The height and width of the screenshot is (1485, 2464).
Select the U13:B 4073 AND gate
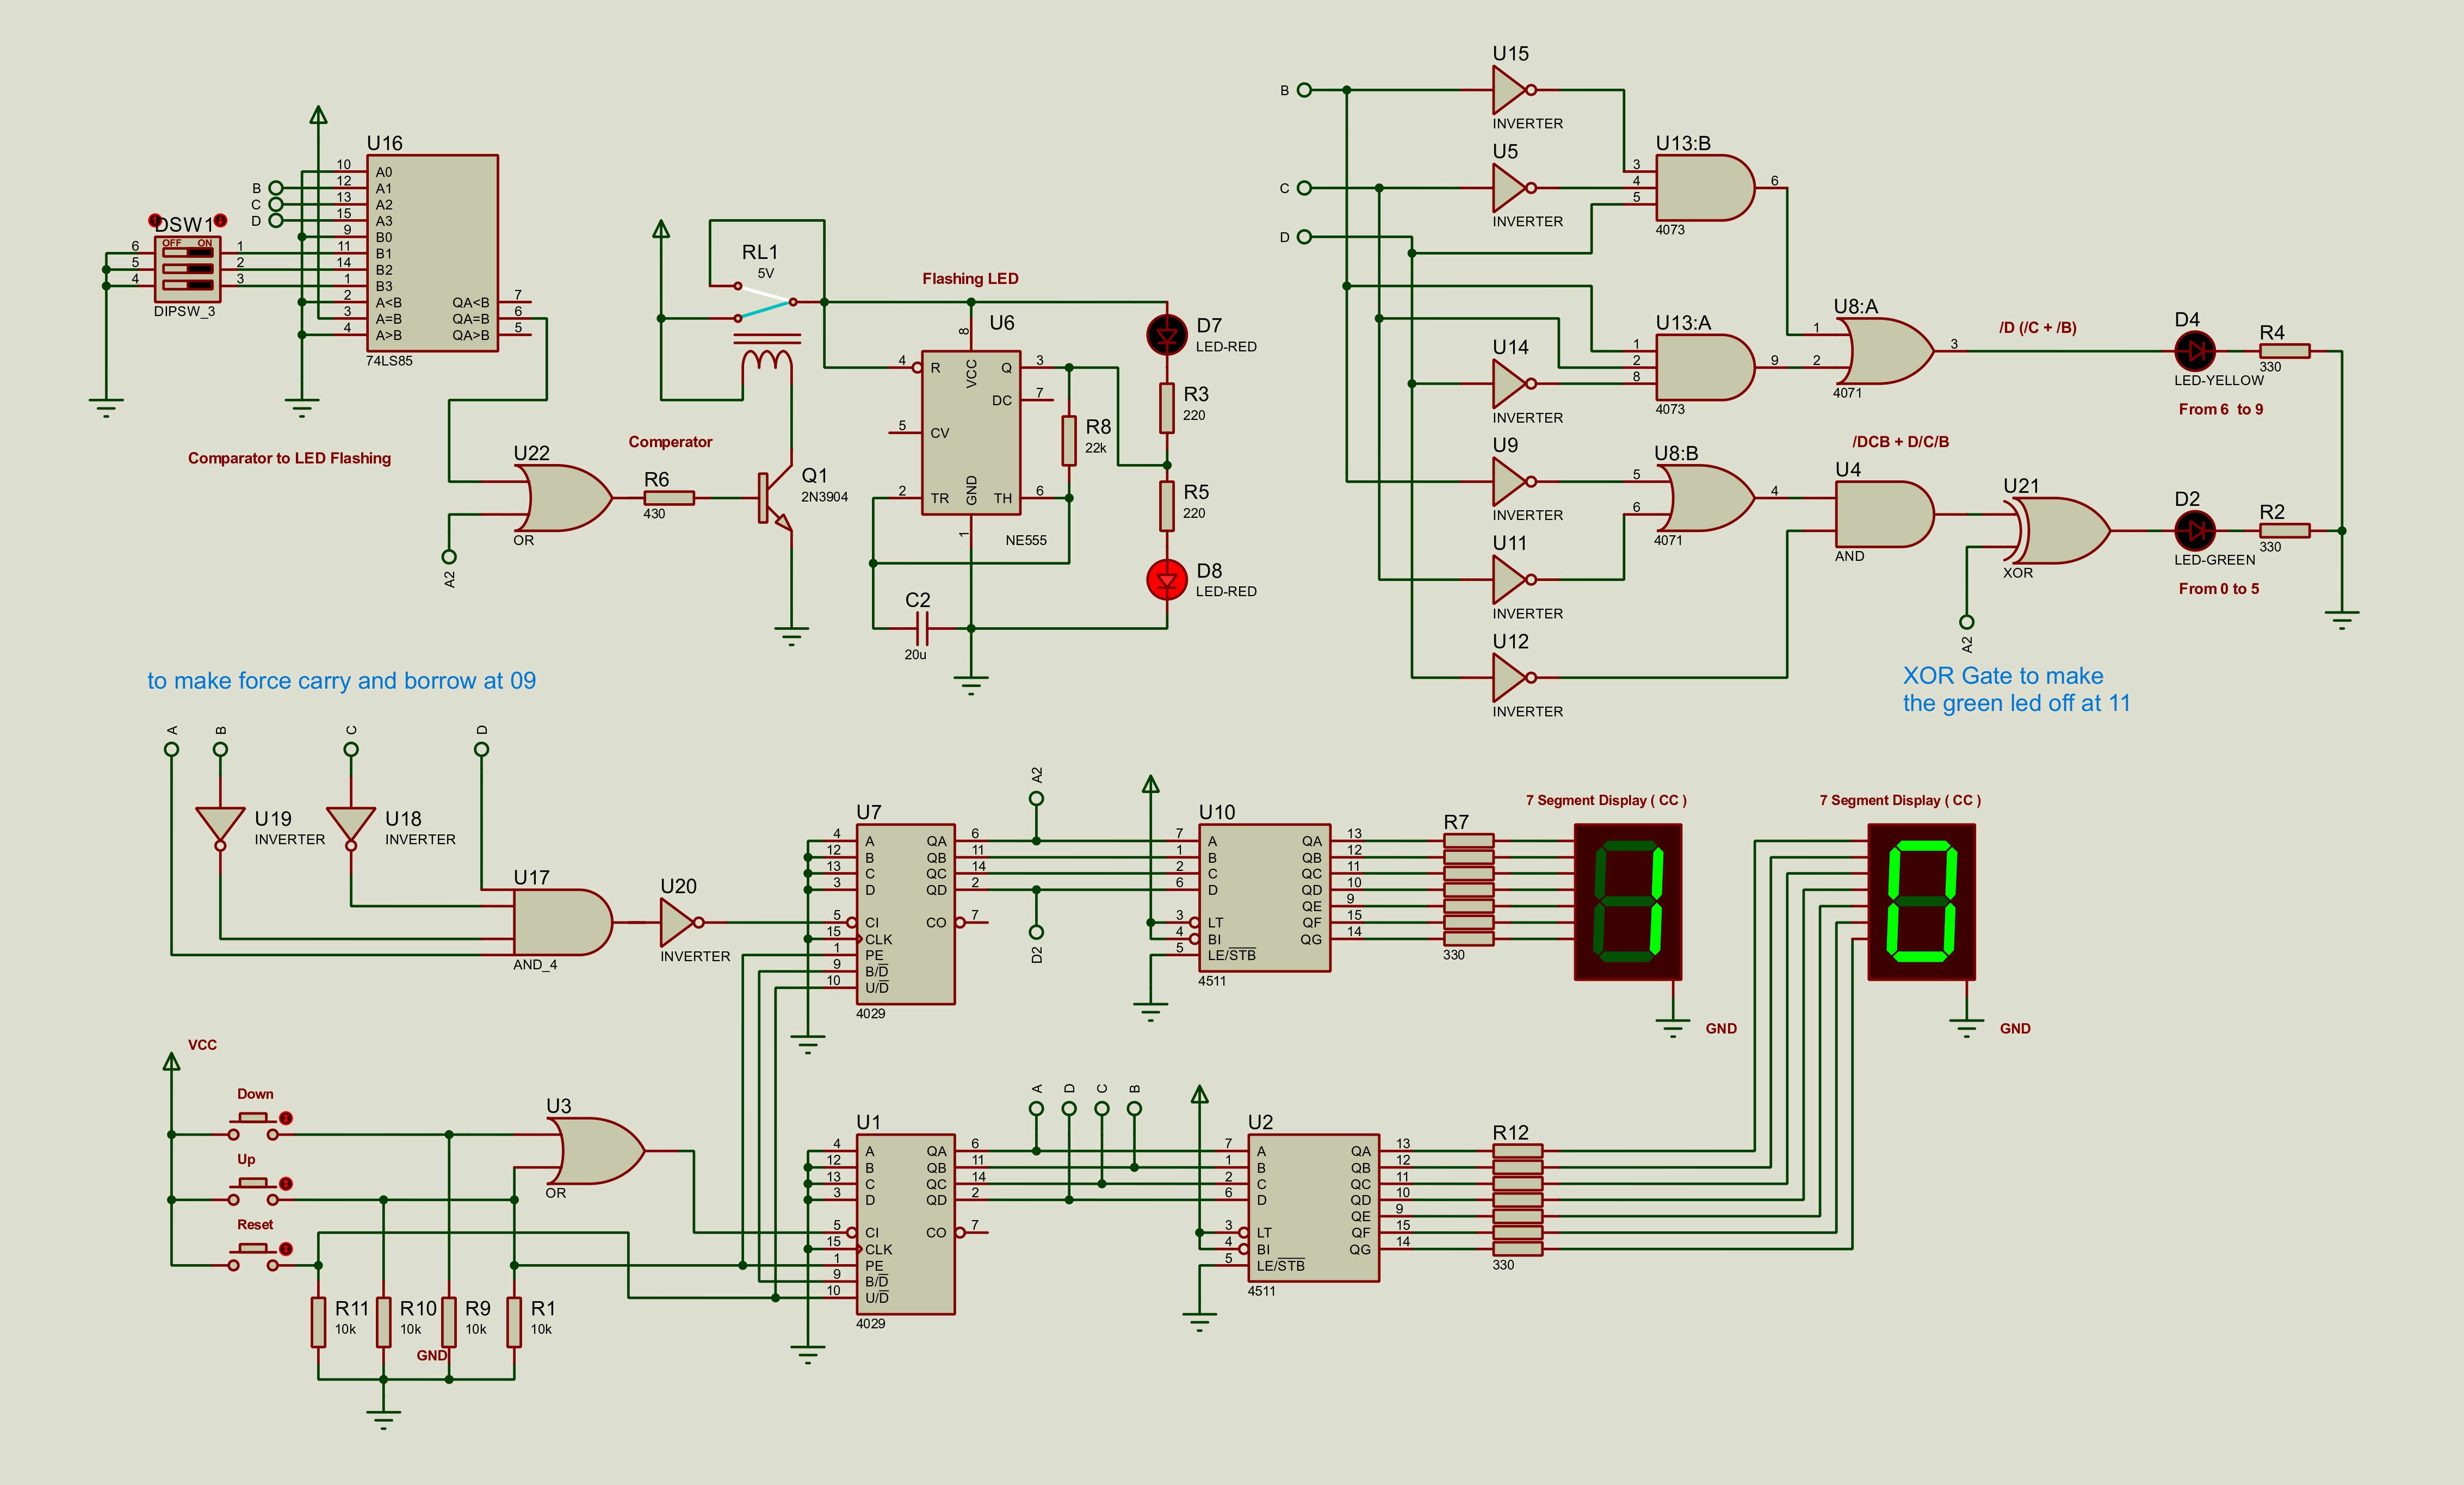coord(1705,188)
